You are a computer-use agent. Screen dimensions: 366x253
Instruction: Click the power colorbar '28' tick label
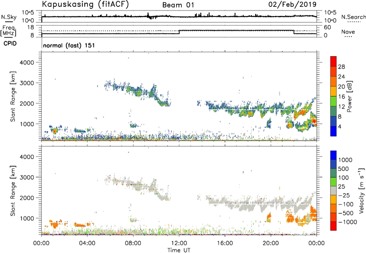tap(341, 67)
